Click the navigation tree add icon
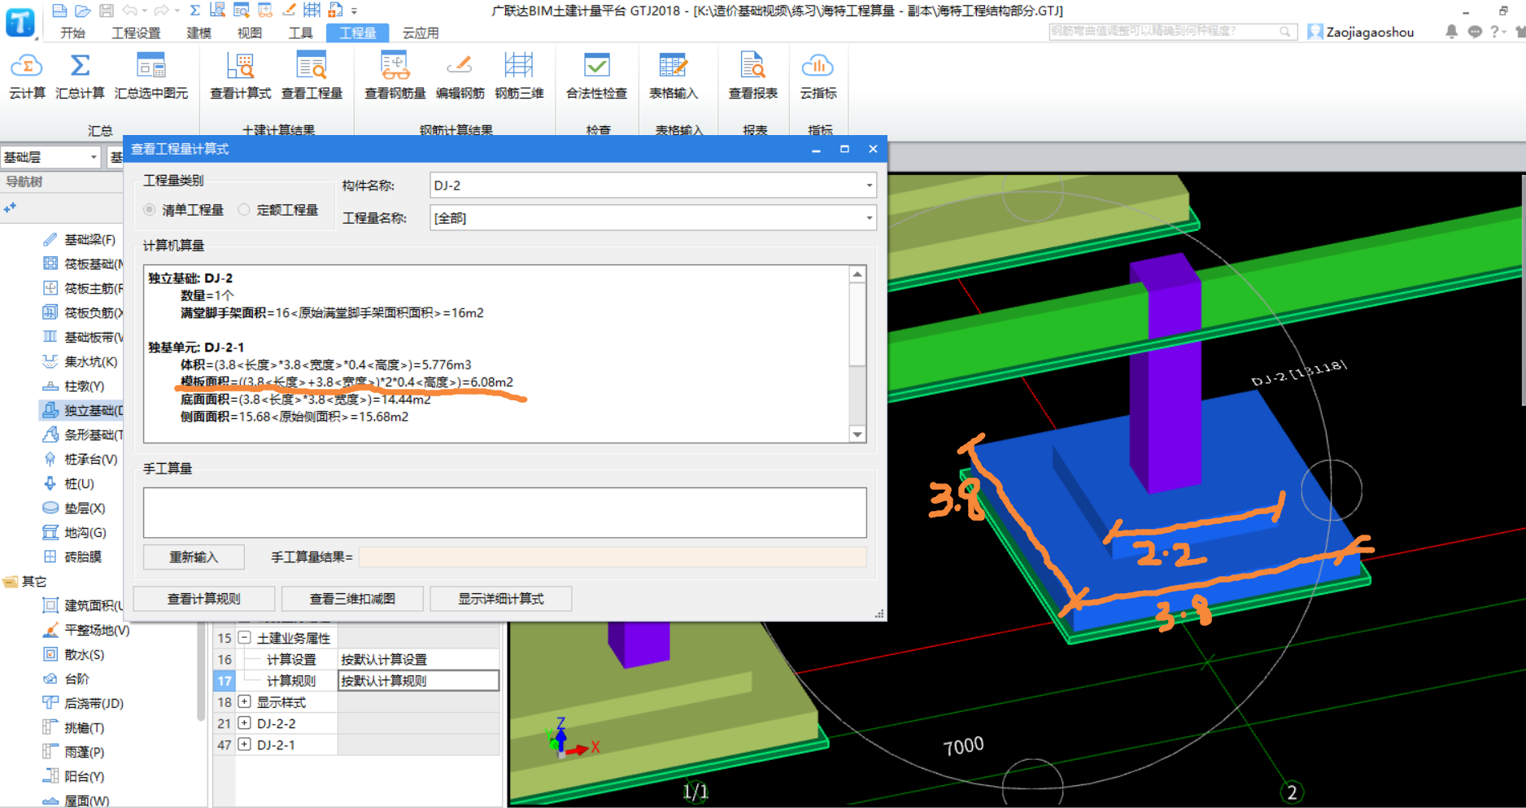1526x808 pixels. pos(10,208)
